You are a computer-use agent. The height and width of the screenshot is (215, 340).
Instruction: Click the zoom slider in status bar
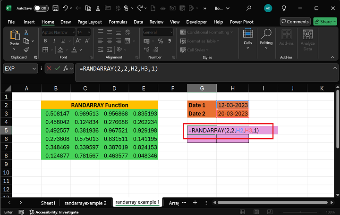pyautogui.click(x=300, y=212)
